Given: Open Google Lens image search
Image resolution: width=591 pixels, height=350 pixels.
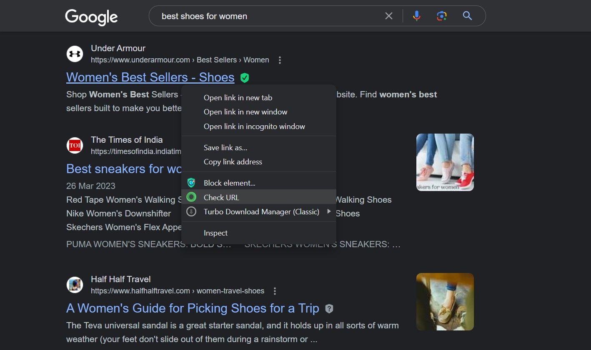Looking at the screenshot, I should point(441,15).
